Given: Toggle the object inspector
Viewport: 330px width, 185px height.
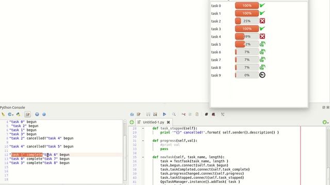Looking at the screenshot, I should coord(223,114).
